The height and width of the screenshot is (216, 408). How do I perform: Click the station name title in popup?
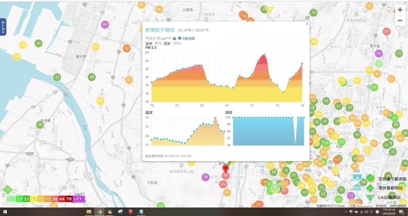tap(160, 30)
